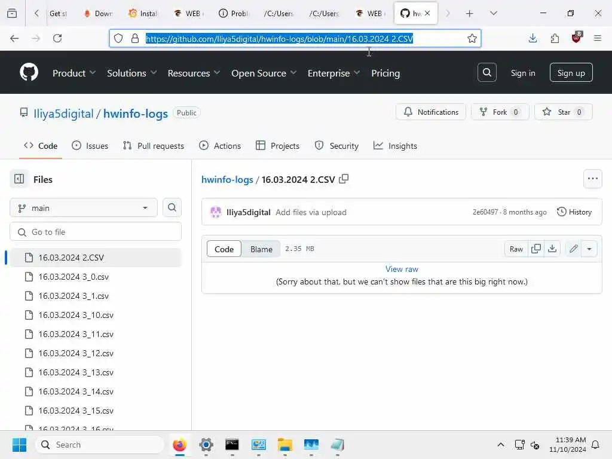Screen dimensions: 612x459
Task: Open the Code repository tab
Action: click(41, 146)
